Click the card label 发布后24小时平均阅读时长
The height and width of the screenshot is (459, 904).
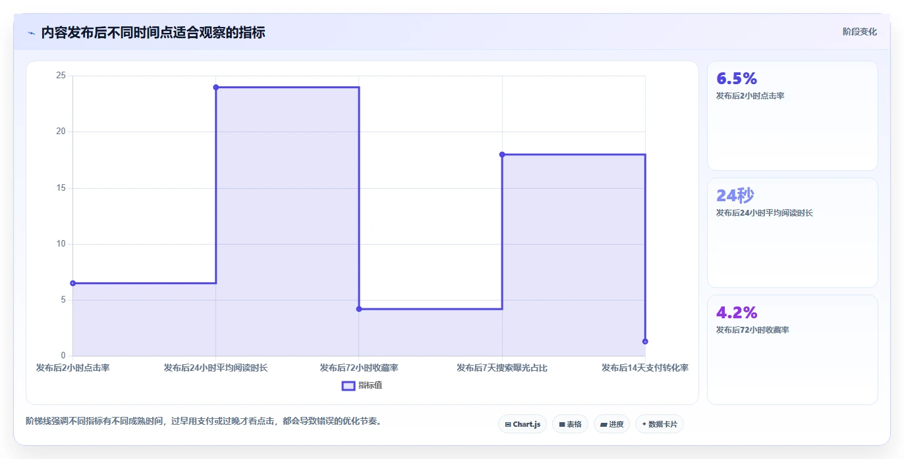[x=764, y=213]
